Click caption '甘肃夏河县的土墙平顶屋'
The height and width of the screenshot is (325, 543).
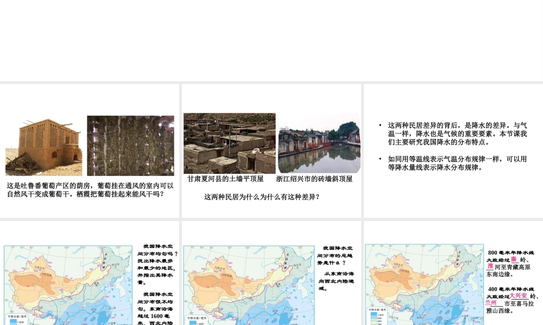point(225,179)
